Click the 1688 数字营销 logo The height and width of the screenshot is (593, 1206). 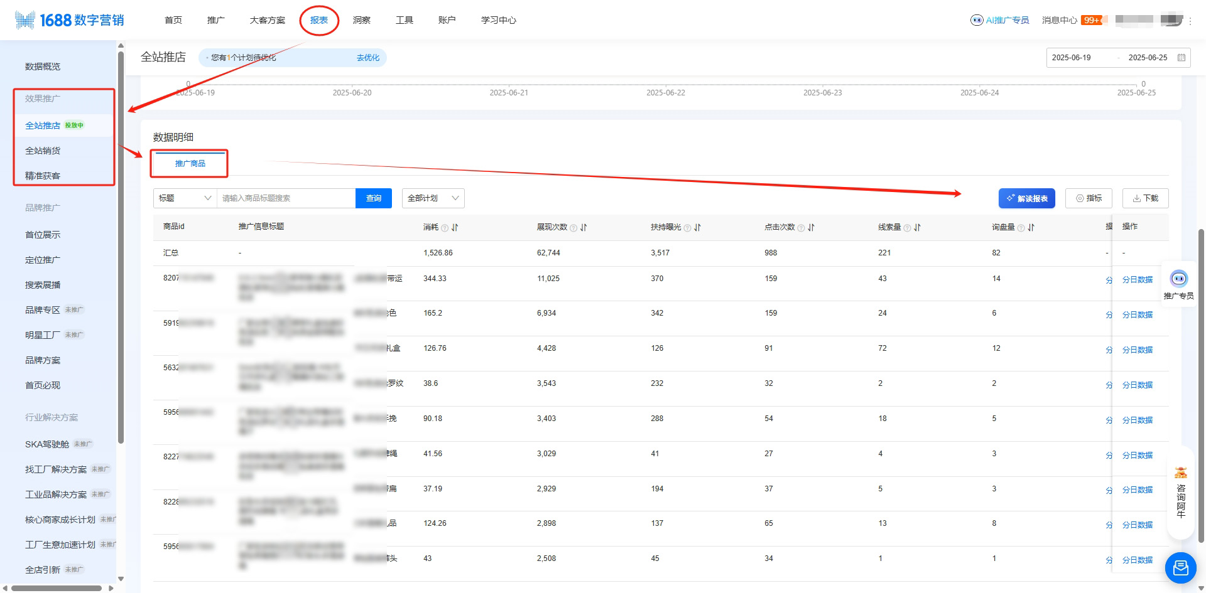click(x=69, y=20)
